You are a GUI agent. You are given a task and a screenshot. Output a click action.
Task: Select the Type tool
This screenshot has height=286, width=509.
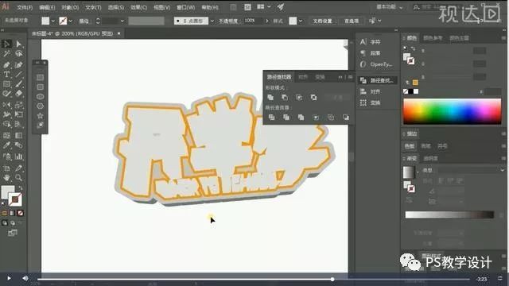click(6, 75)
